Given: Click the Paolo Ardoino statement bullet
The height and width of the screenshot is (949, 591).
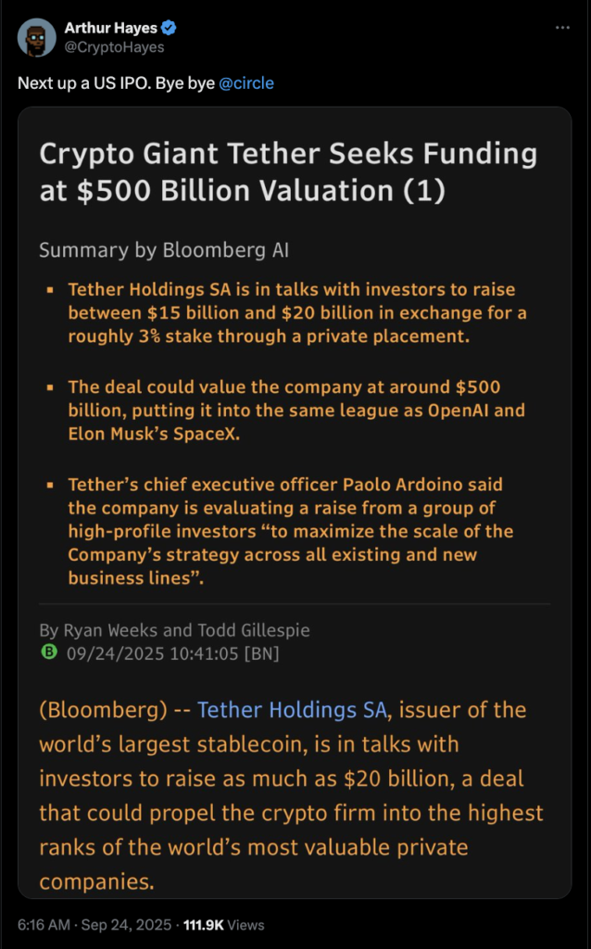Looking at the screenshot, I should (x=290, y=531).
